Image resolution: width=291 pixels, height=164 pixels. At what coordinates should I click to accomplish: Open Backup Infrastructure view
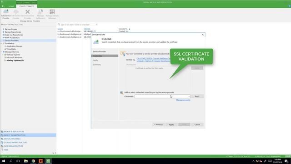pyautogui.click(x=28, y=135)
